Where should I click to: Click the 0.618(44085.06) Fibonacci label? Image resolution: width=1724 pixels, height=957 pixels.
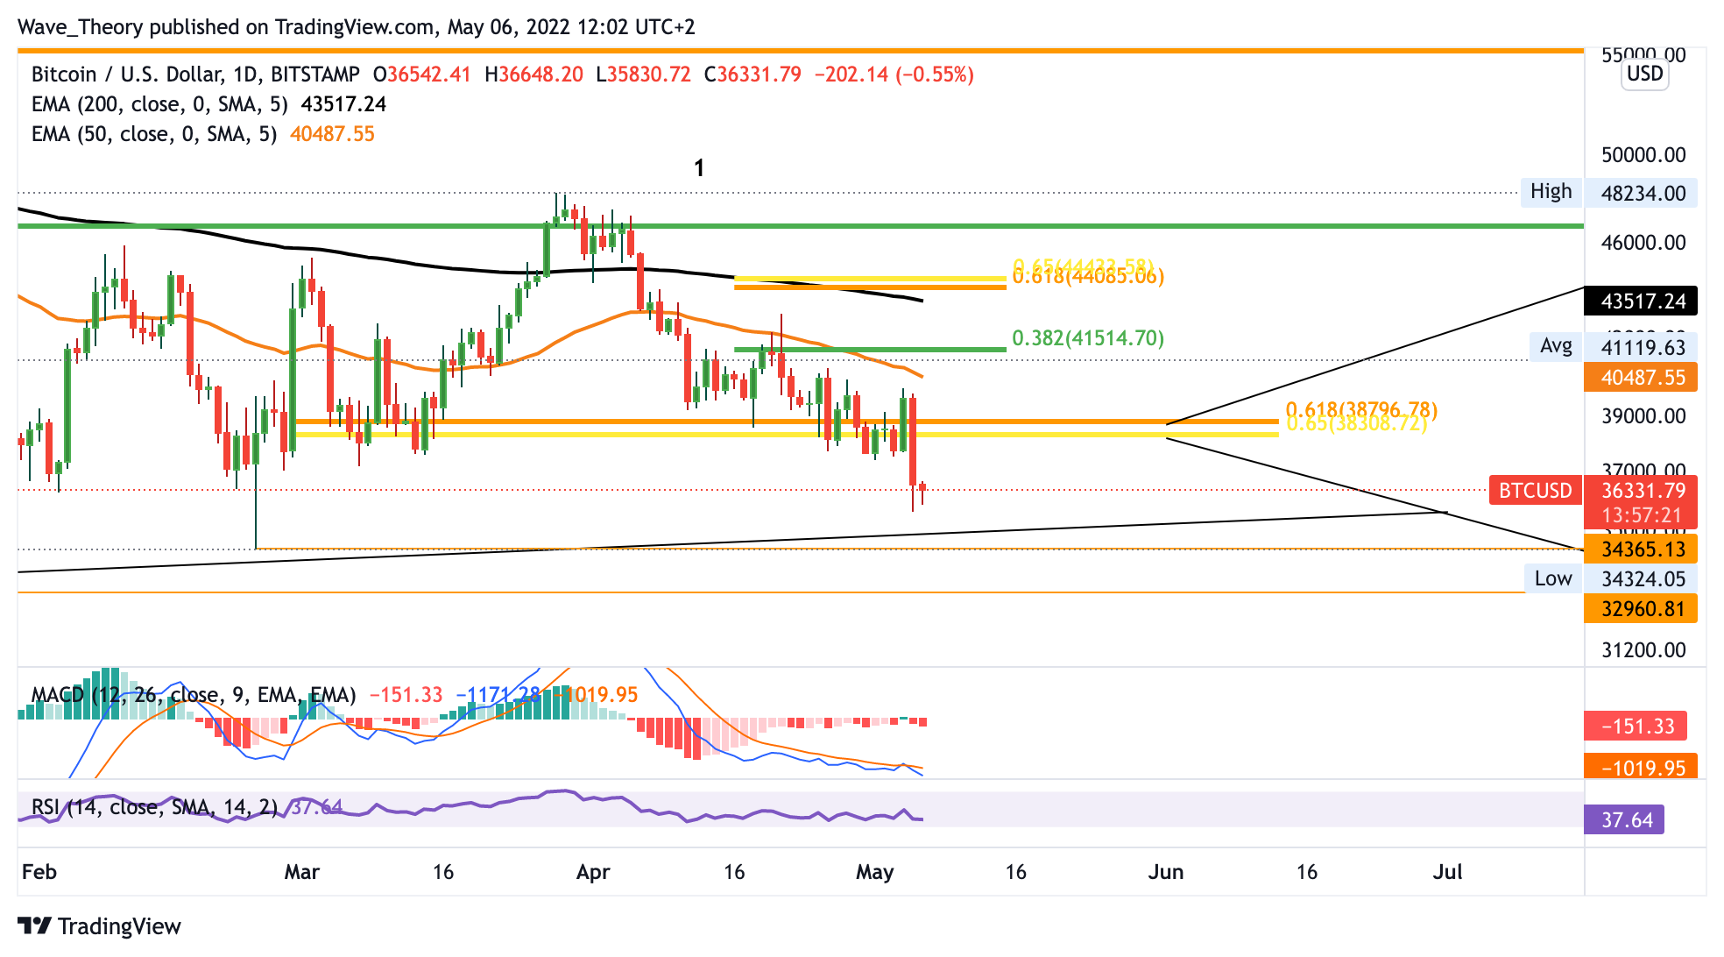tap(1087, 278)
